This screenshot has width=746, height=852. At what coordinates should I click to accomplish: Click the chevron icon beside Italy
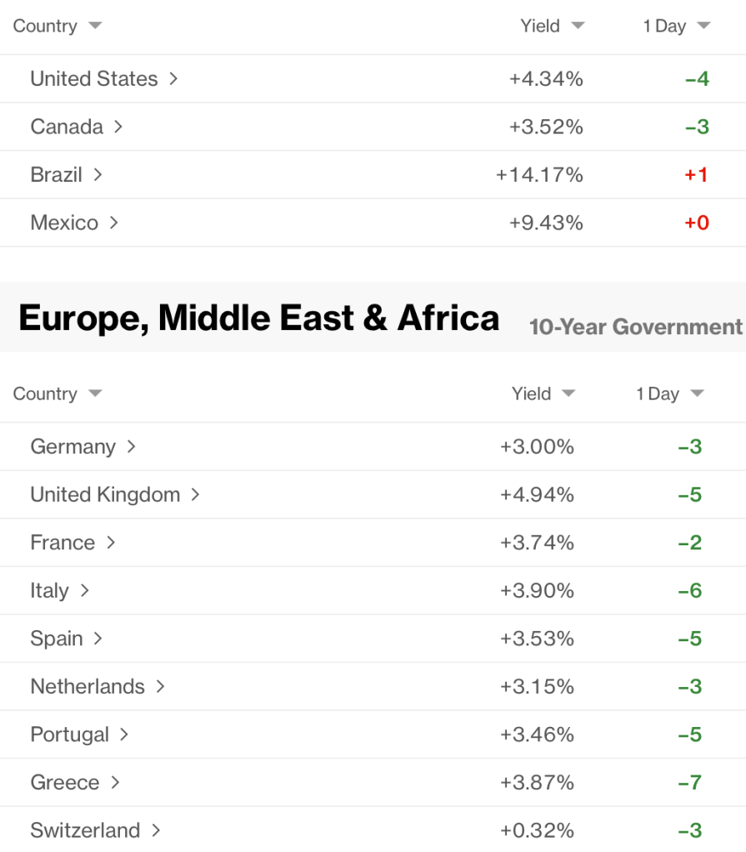(84, 591)
